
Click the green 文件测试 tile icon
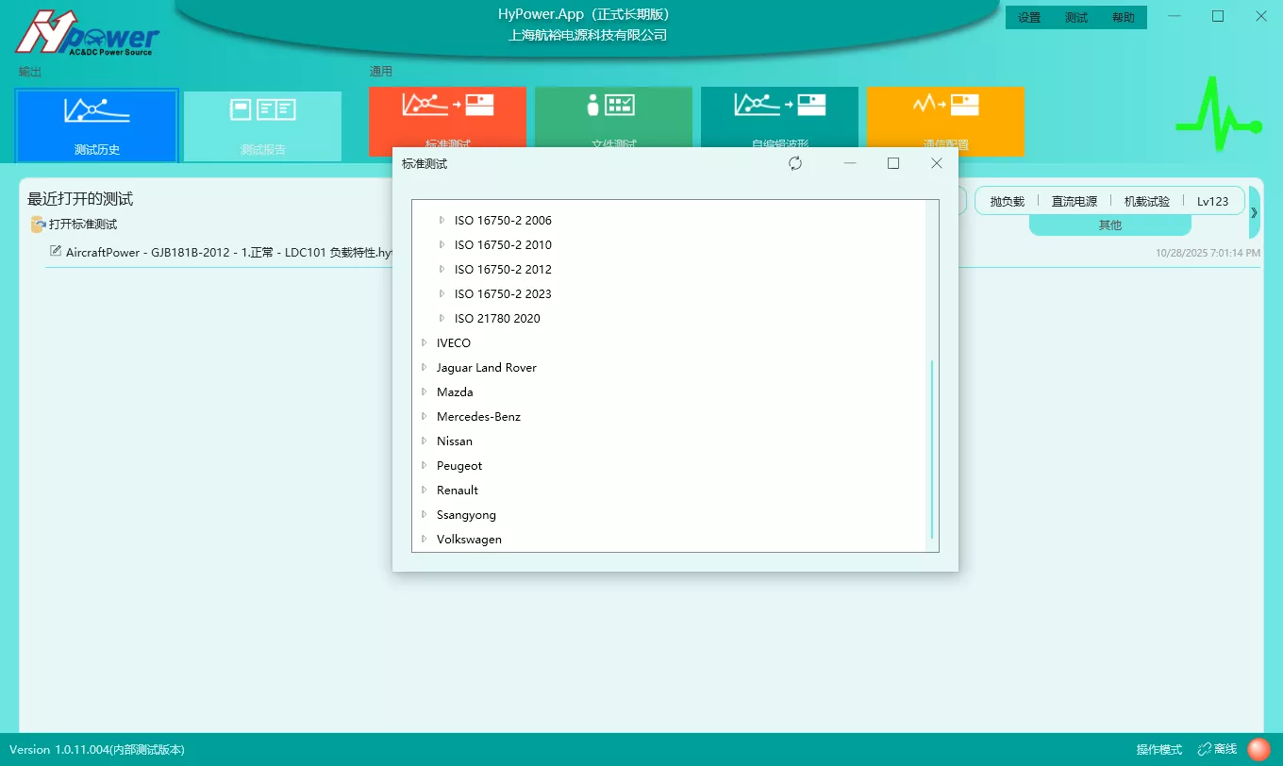tap(610, 105)
